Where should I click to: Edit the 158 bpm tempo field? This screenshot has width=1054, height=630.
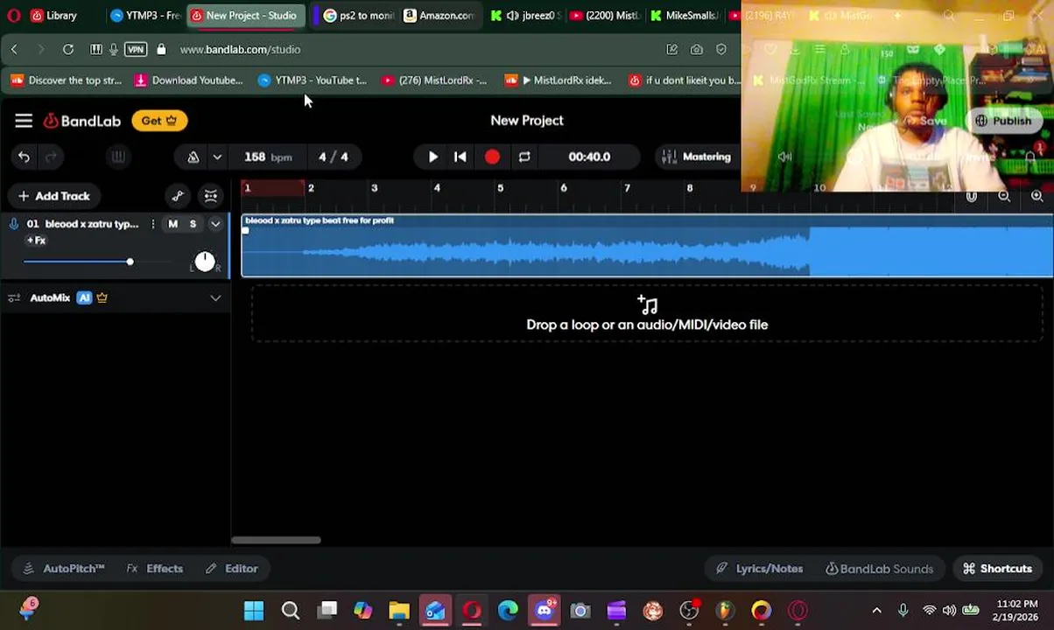point(267,157)
